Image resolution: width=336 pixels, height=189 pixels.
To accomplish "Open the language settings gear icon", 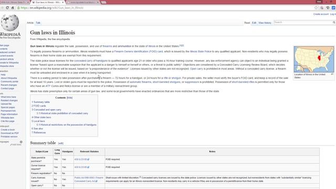I will (21, 142).
